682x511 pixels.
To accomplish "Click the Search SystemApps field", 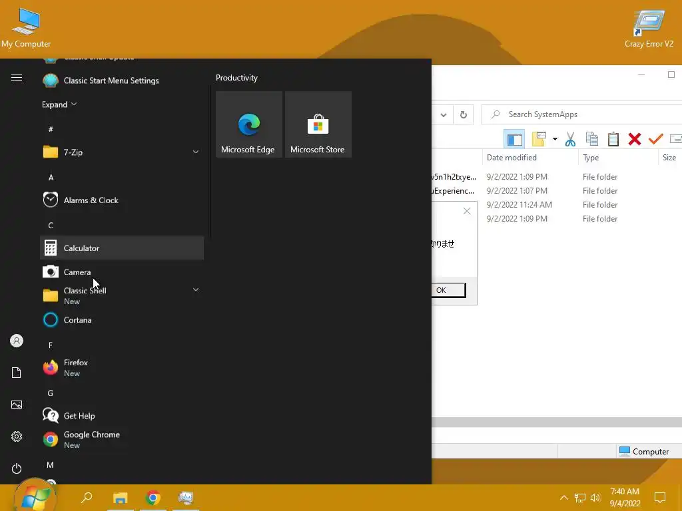I will tap(583, 114).
